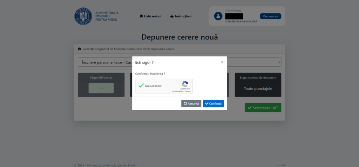
Task: Confirm the registration with Confirmă
Action: [x=214, y=104]
